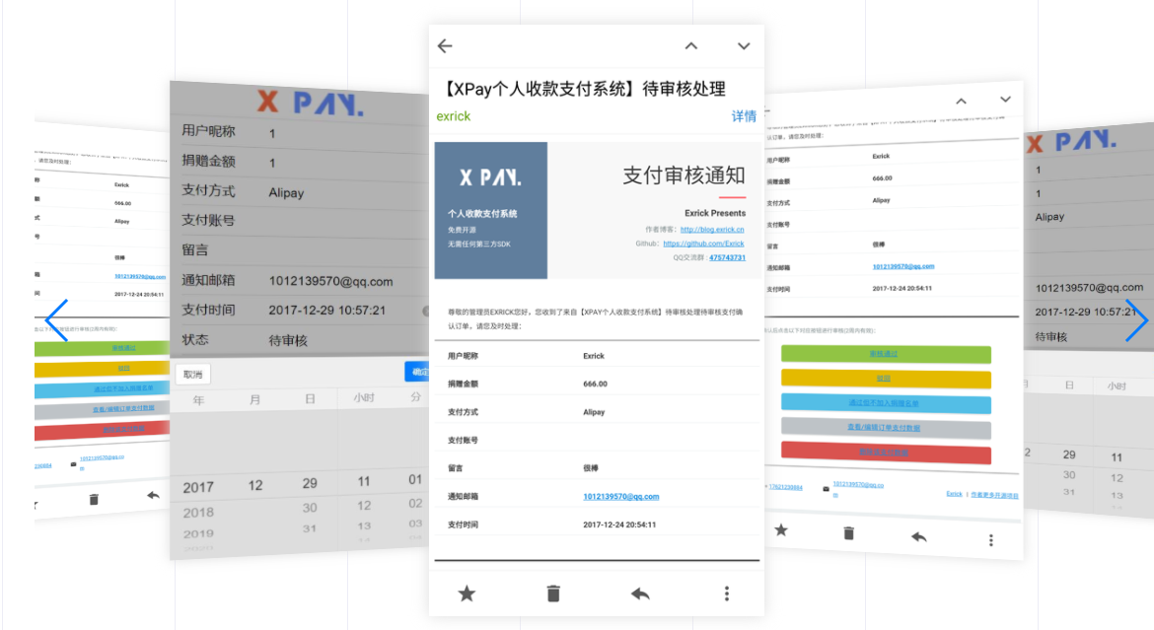This screenshot has height=630, width=1154.
Task: Click the gray view/edit order button in the right email card
Action: pos(886,428)
